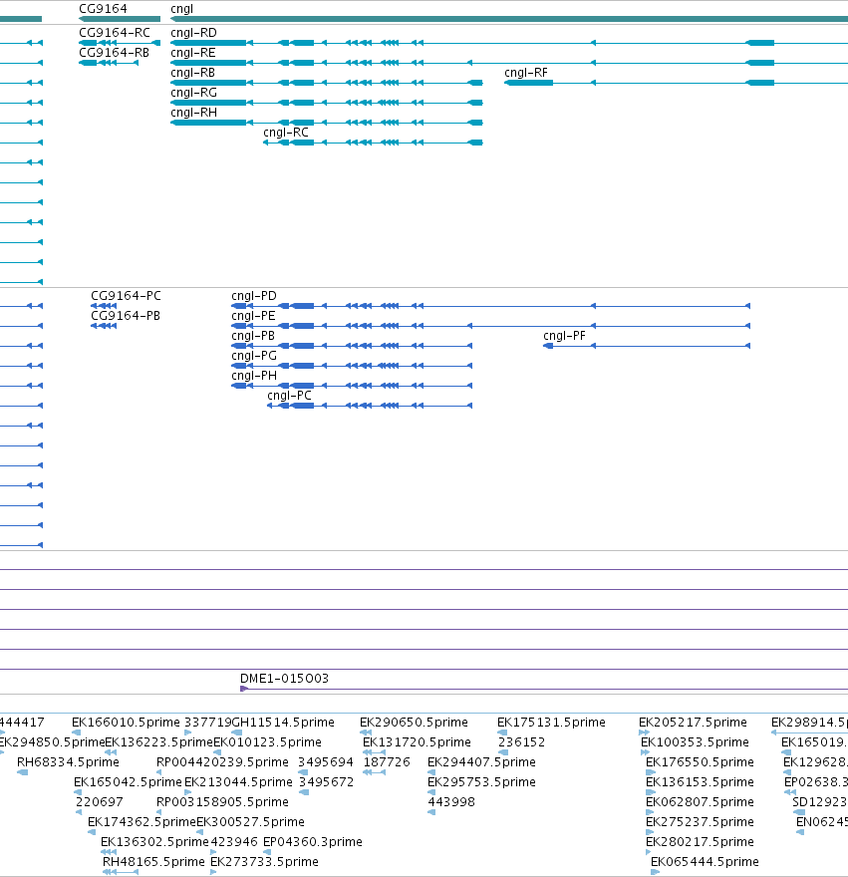Select the cngl-PC protein label
This screenshot has width=848, height=877.
289,396
